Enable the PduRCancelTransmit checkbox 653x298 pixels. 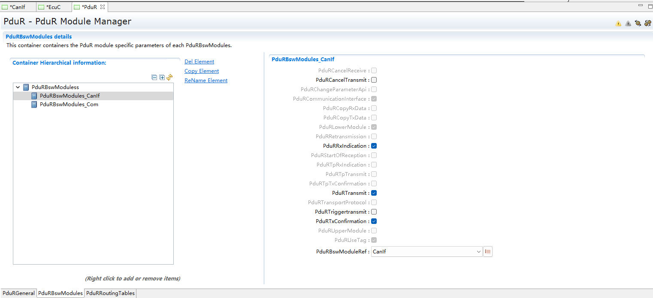coord(374,80)
